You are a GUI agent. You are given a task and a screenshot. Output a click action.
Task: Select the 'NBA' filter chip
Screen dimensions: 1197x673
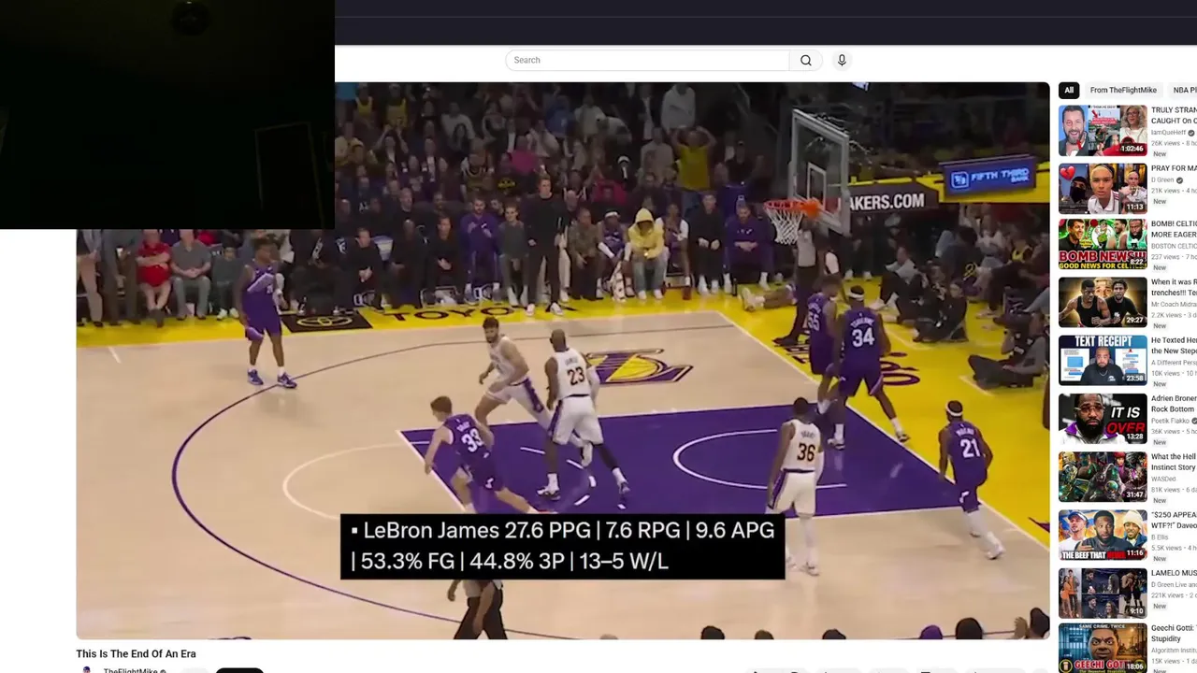coord(1183,90)
